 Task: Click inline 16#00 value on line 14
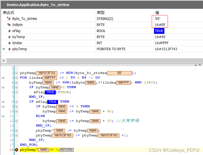tap(59, 131)
